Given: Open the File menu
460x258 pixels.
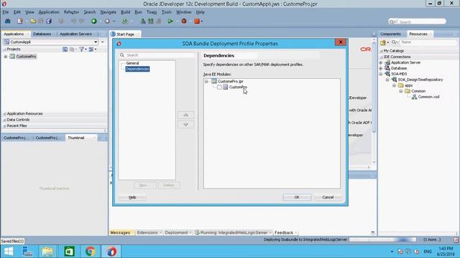Looking at the screenshot, I should click(6, 12).
